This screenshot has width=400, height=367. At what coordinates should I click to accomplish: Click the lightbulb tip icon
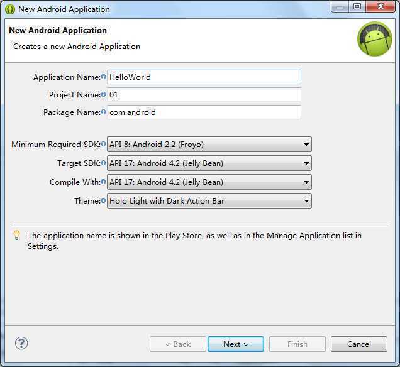point(16,235)
